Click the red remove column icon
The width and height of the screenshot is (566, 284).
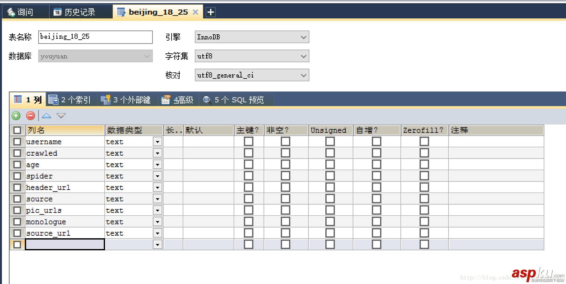[x=31, y=116]
